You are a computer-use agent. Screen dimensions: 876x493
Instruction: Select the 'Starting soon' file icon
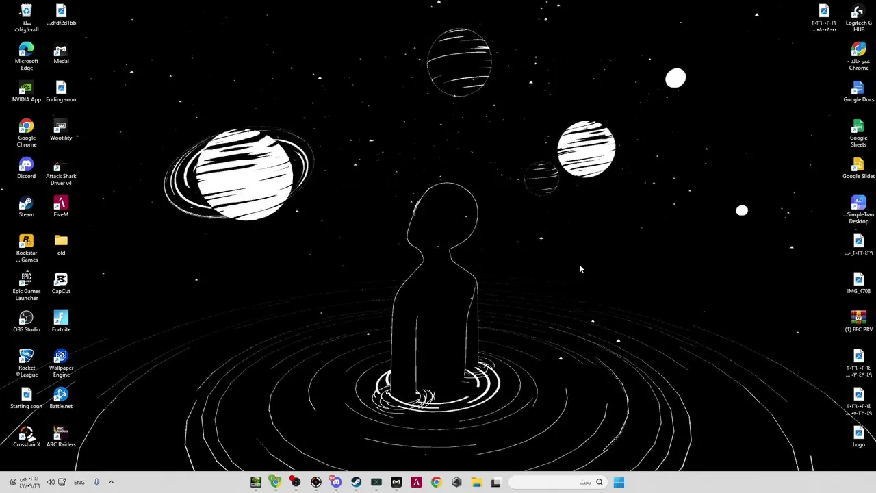coord(26,399)
